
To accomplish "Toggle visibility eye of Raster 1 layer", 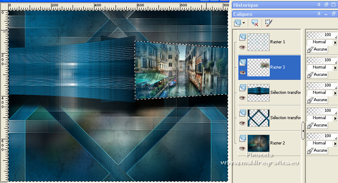I will point(242,47).
